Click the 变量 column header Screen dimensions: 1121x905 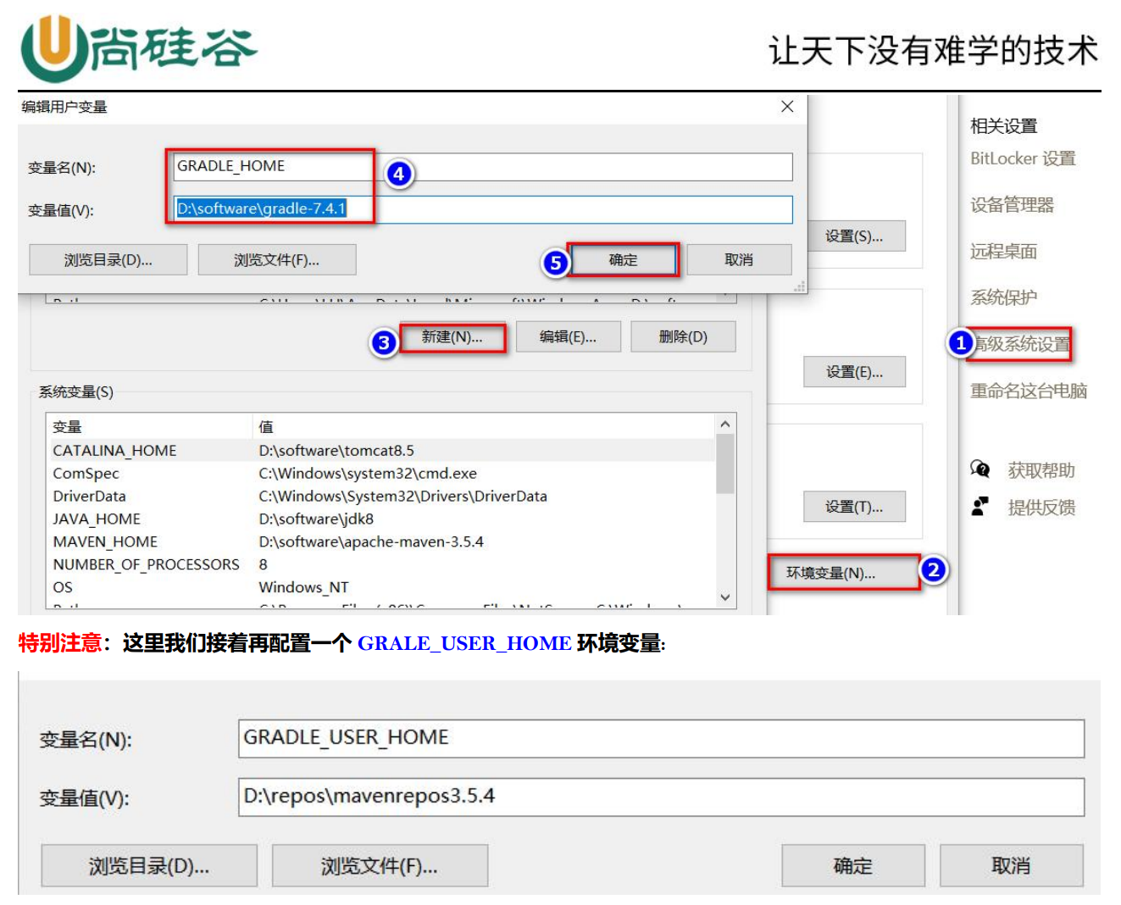149,426
